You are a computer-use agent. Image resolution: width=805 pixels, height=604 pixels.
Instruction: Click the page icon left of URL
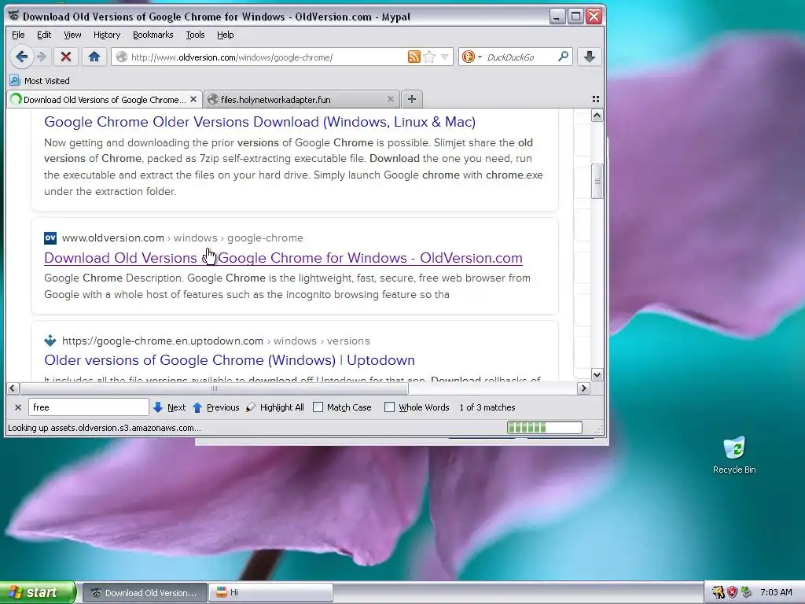click(122, 57)
